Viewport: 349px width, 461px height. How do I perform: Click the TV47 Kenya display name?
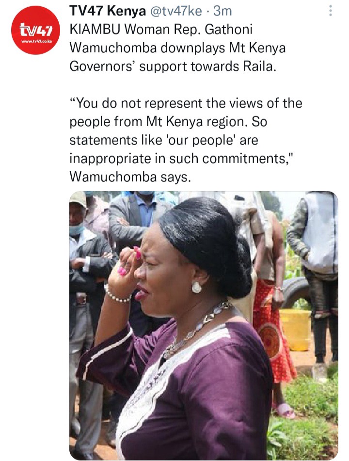[x=108, y=11]
